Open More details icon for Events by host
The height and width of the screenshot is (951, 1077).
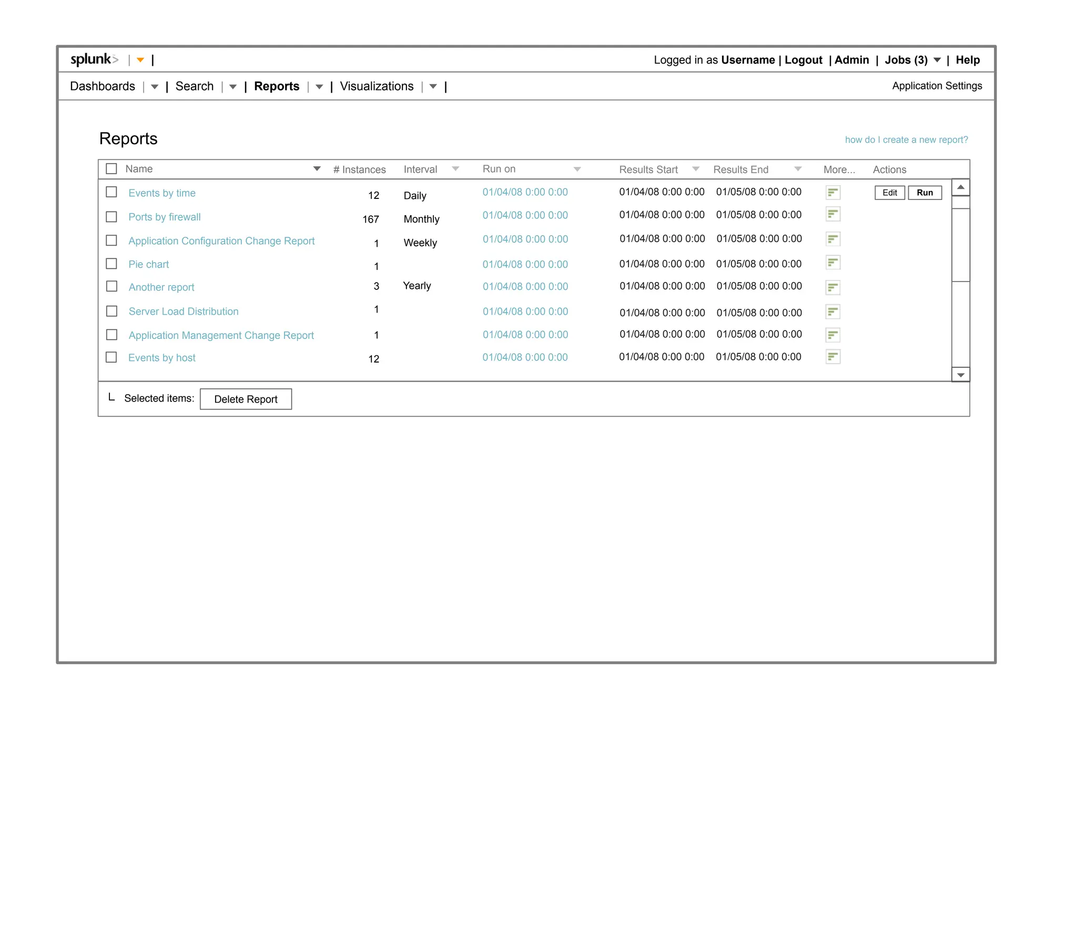(x=832, y=357)
